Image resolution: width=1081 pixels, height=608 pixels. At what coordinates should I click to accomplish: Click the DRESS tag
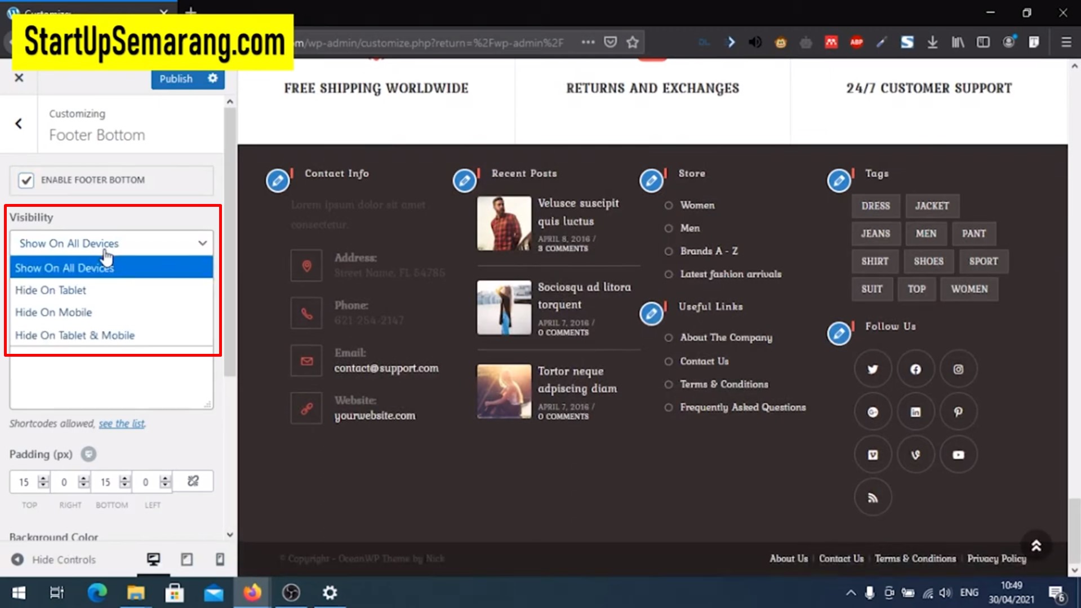tap(875, 206)
